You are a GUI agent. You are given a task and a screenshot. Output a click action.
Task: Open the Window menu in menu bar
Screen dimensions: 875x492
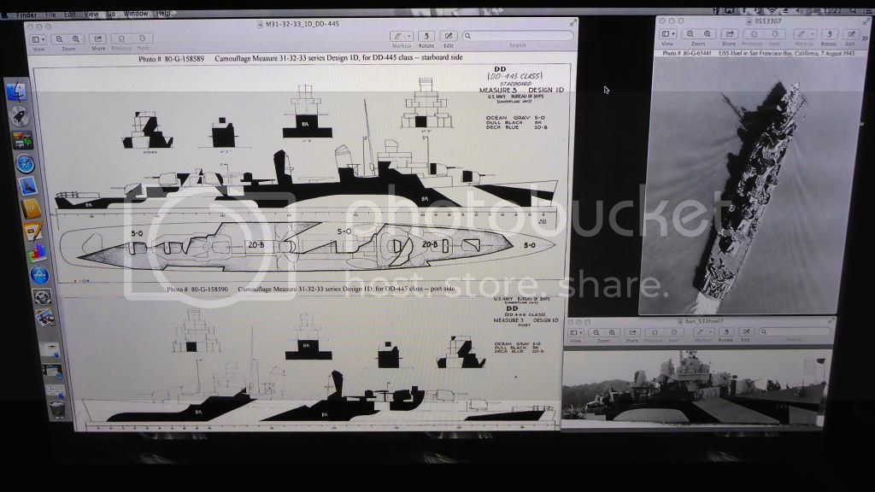point(135,14)
